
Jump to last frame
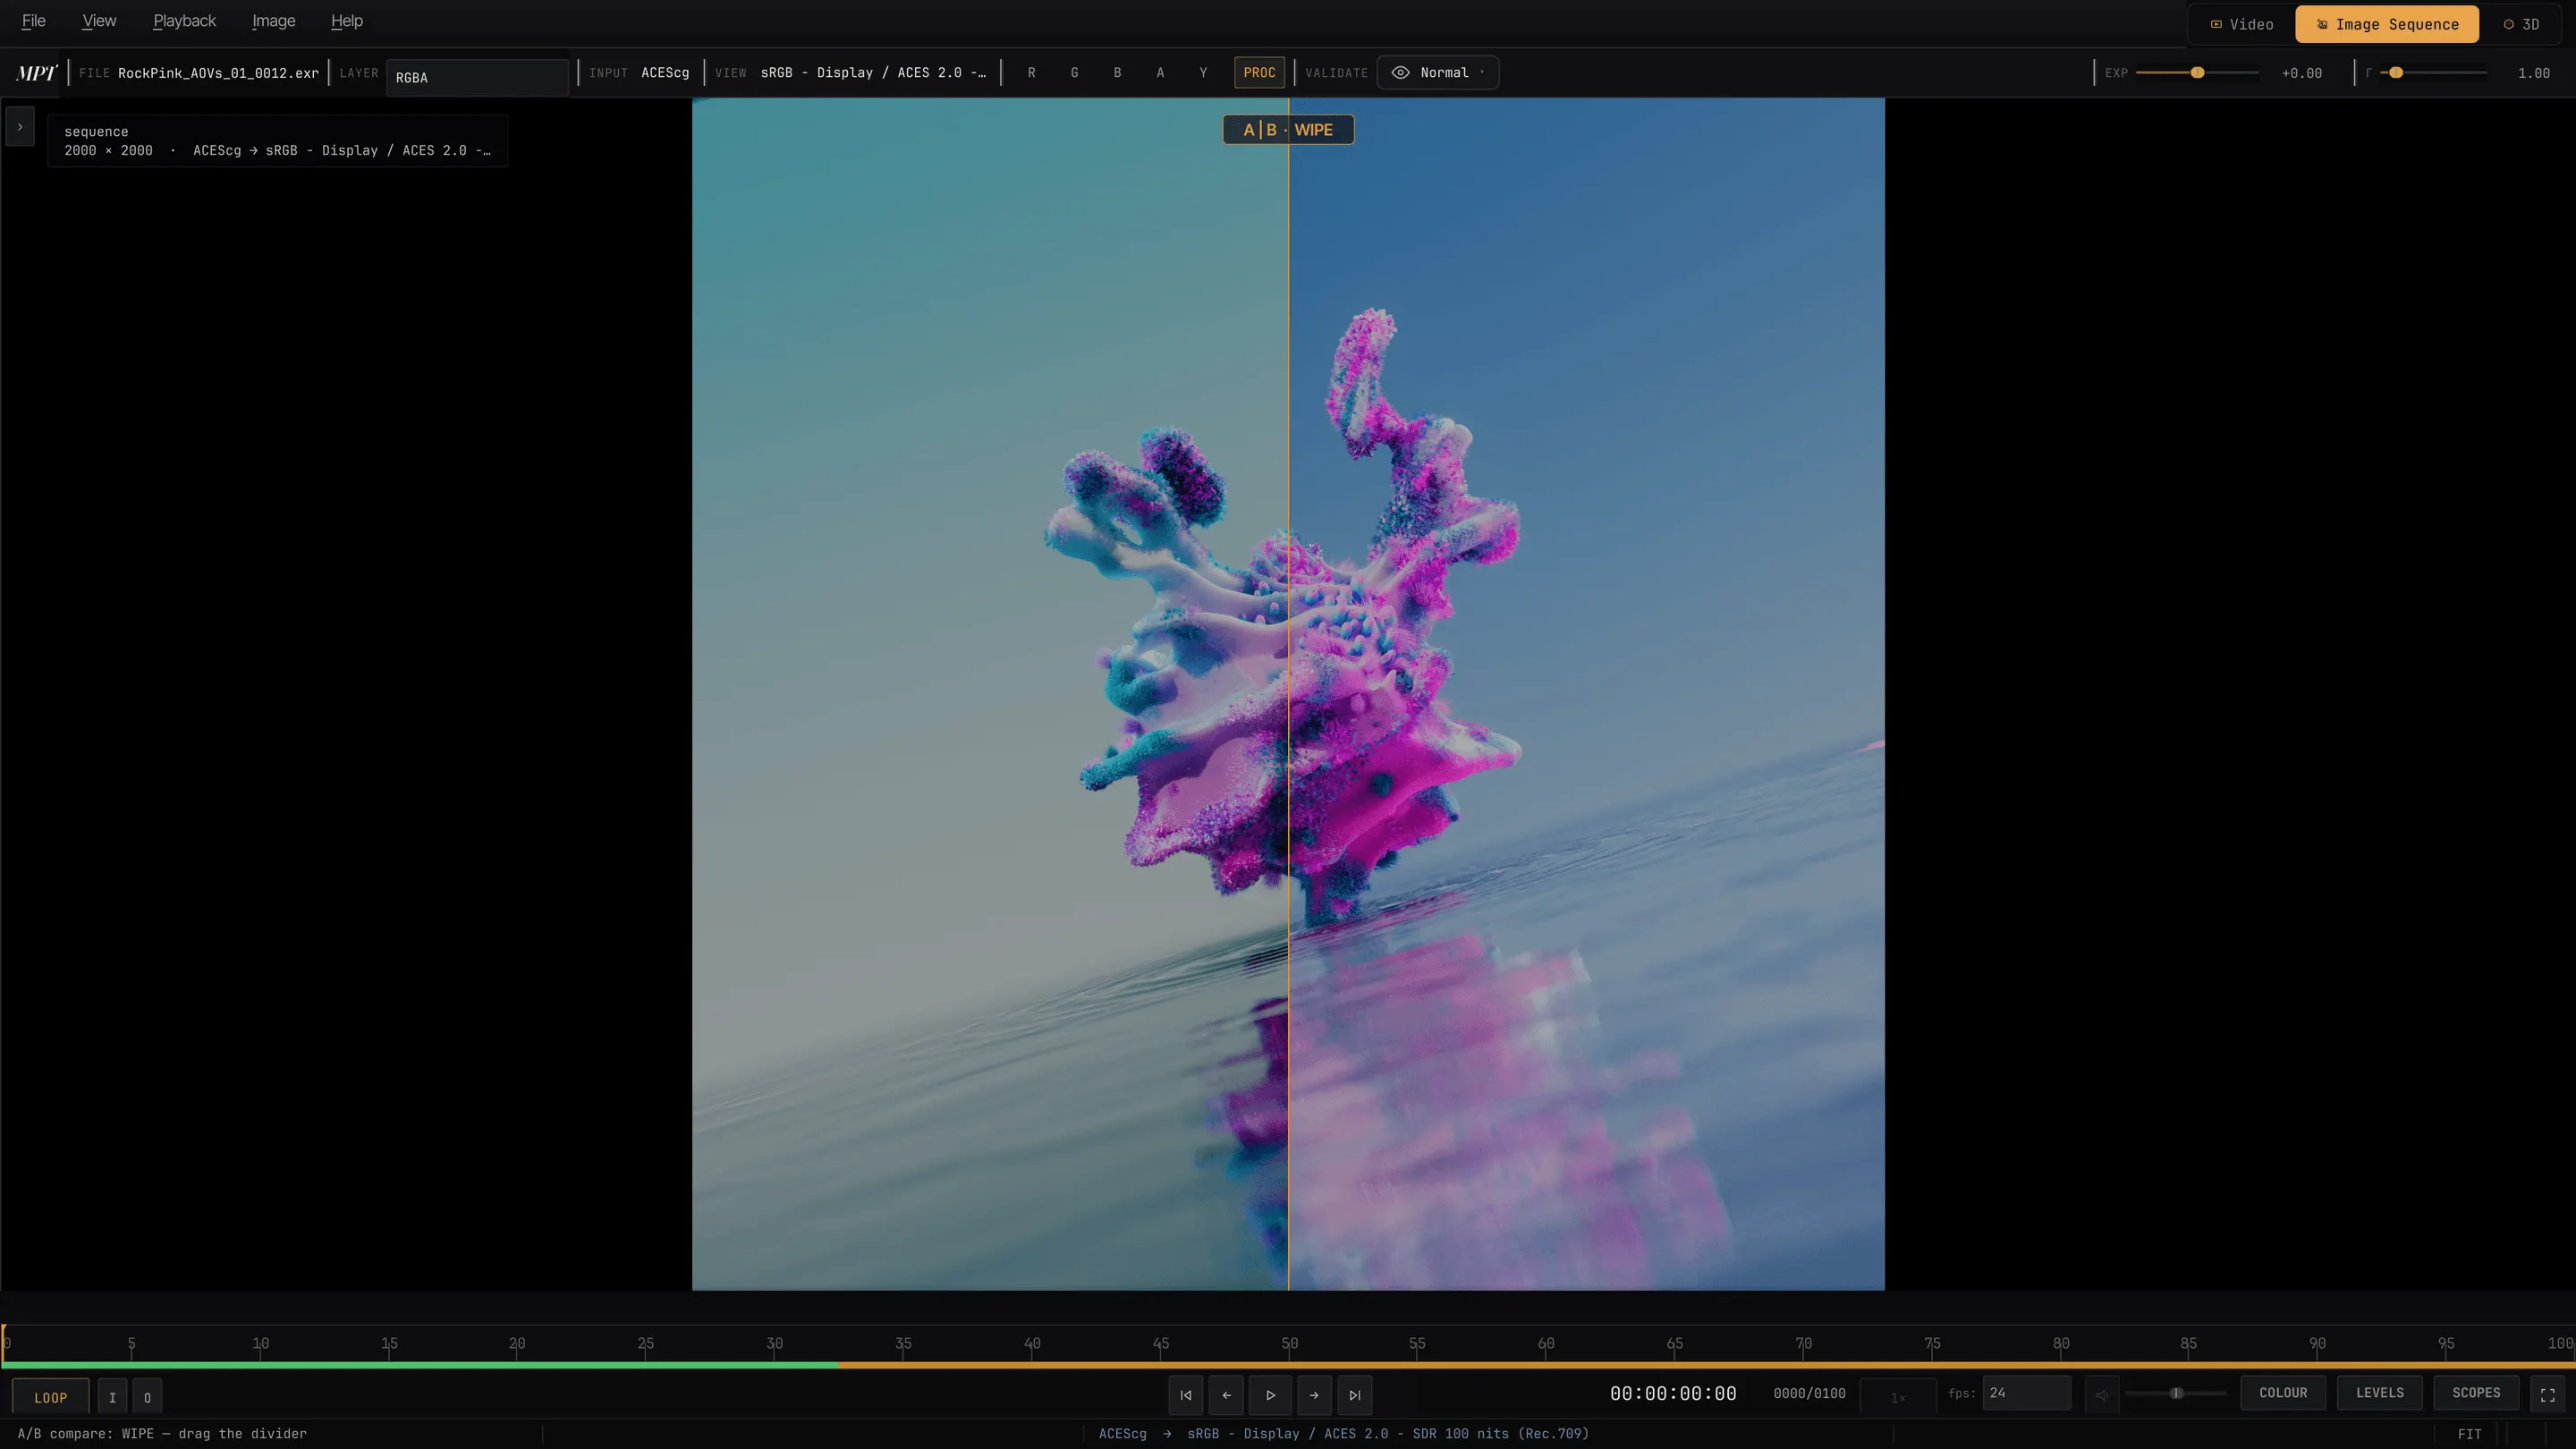[x=1355, y=1395]
